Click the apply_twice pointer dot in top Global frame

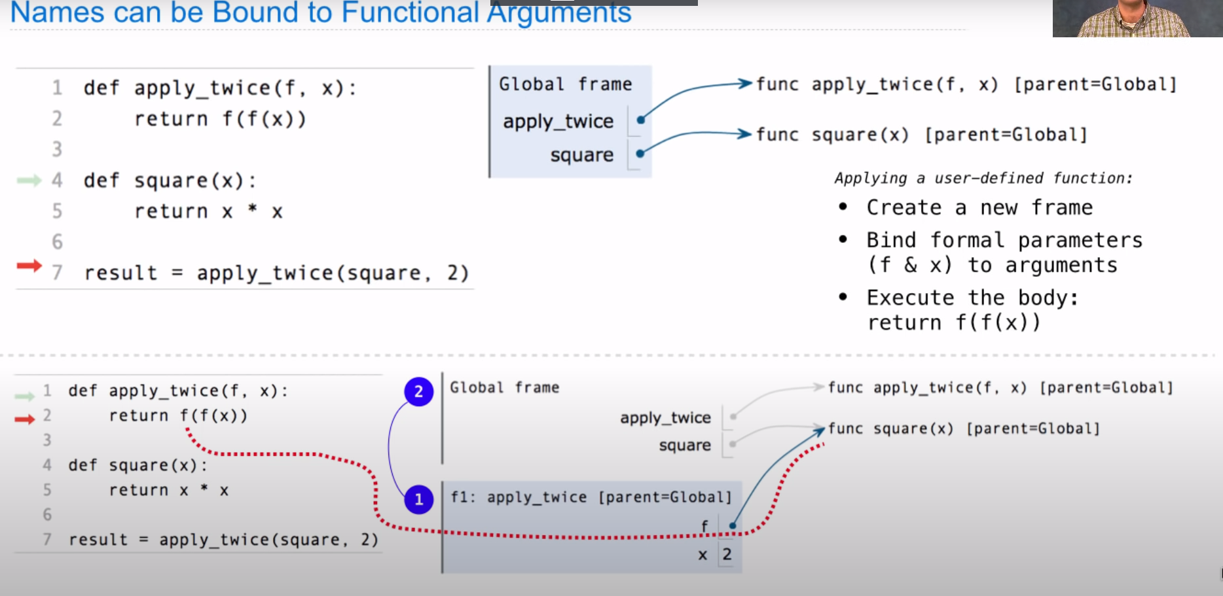(640, 120)
